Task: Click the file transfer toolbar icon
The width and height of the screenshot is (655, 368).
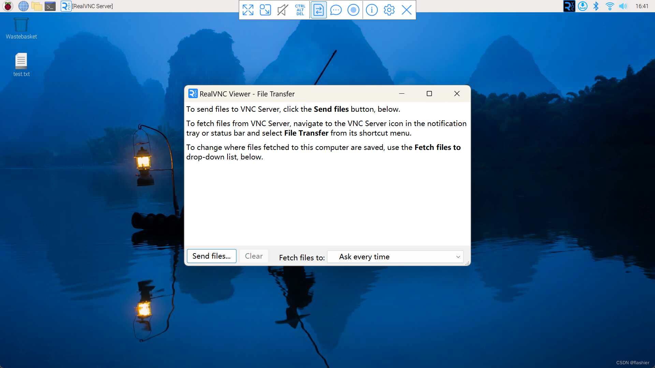Action: tap(319, 10)
